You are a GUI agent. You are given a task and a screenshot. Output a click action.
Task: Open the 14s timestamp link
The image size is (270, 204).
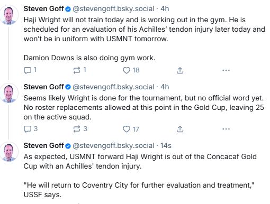pos(166,145)
